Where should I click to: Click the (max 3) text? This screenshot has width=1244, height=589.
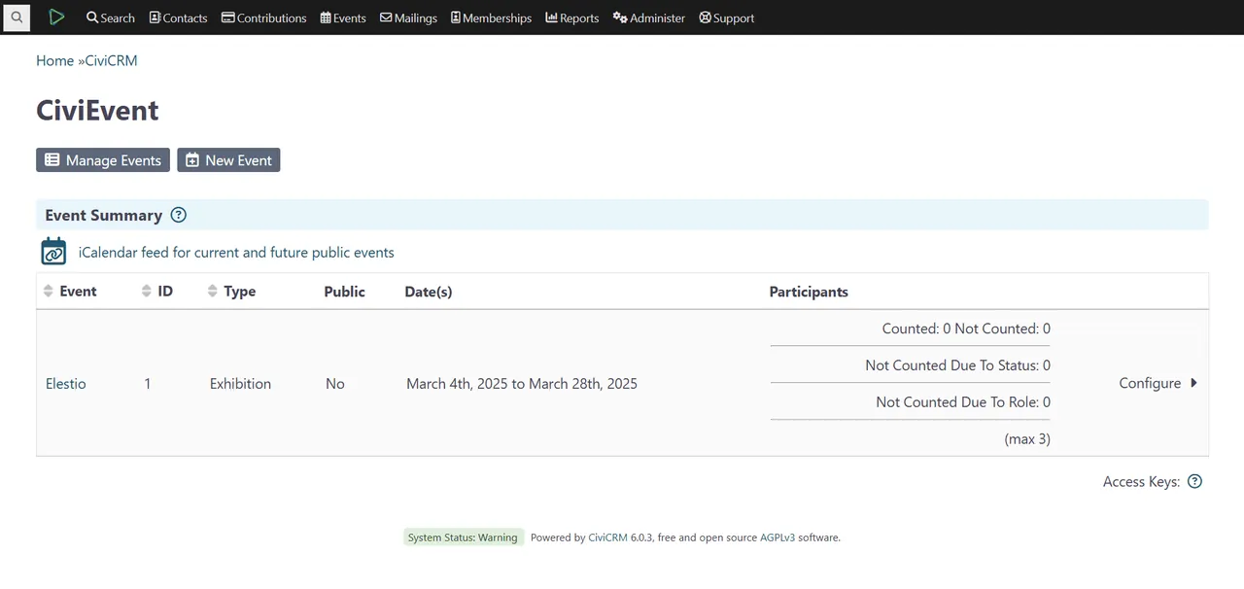point(1027,439)
